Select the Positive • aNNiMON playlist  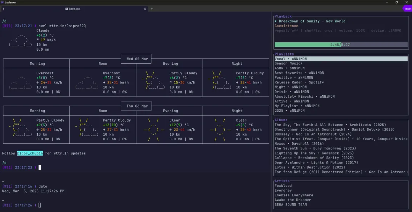[x=294, y=77]
